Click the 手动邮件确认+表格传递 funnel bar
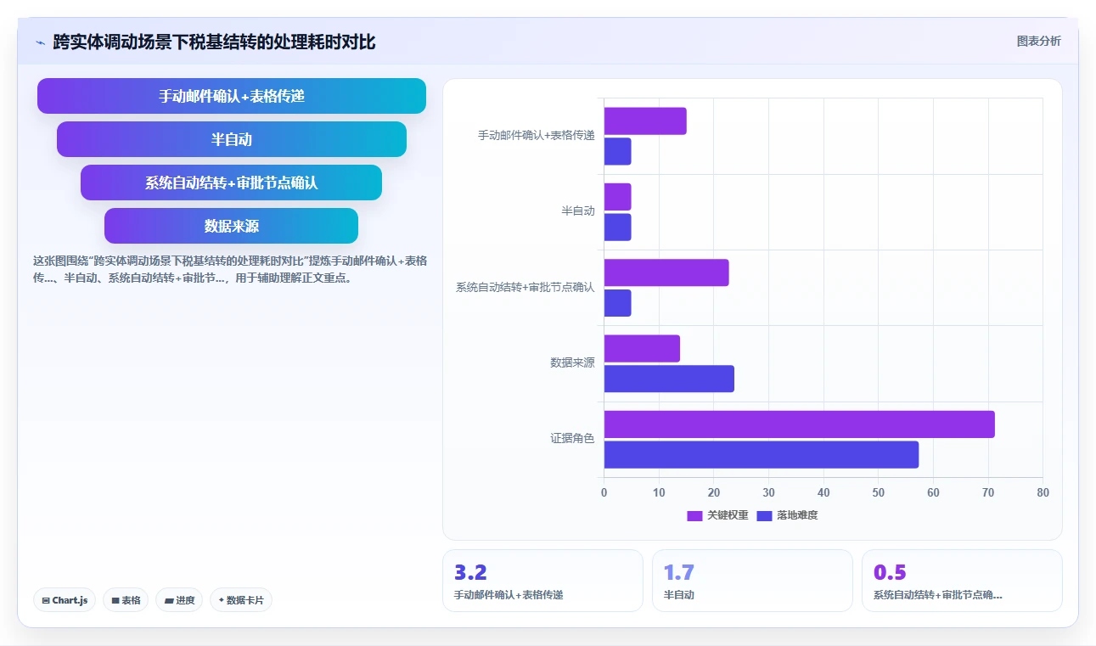 232,96
